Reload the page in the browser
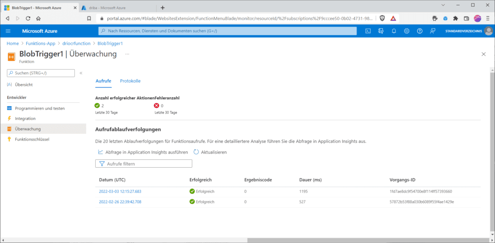495x243 pixels. 28,18
